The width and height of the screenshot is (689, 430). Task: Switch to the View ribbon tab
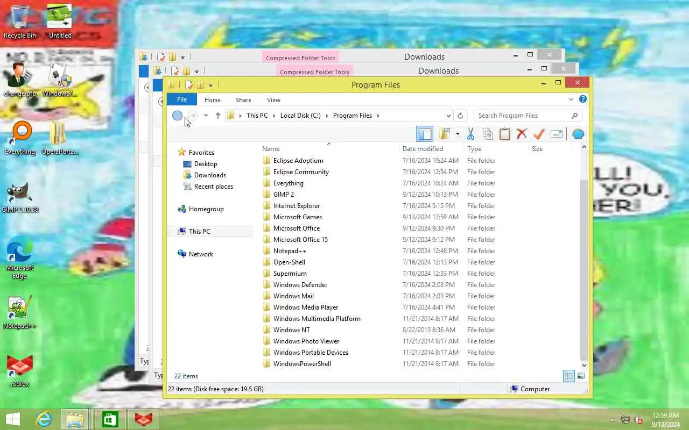pyautogui.click(x=273, y=100)
